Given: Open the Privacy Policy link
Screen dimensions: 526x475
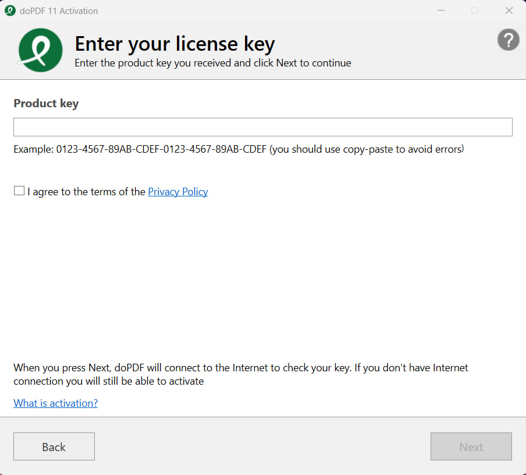Looking at the screenshot, I should coord(177,192).
